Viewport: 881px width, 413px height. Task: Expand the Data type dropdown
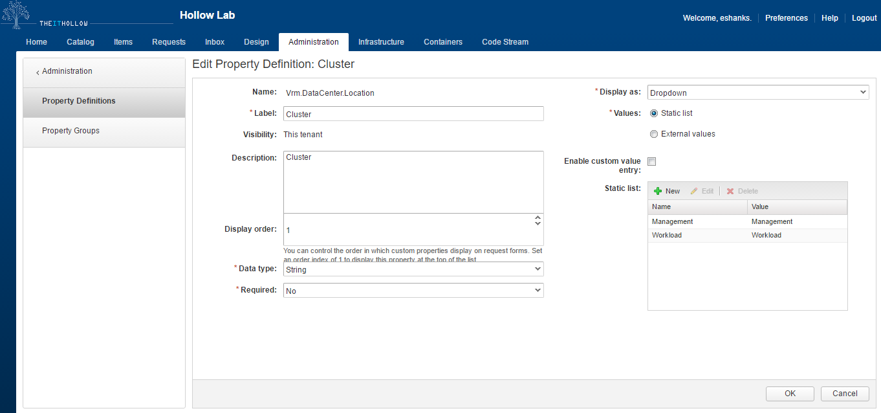coord(413,269)
